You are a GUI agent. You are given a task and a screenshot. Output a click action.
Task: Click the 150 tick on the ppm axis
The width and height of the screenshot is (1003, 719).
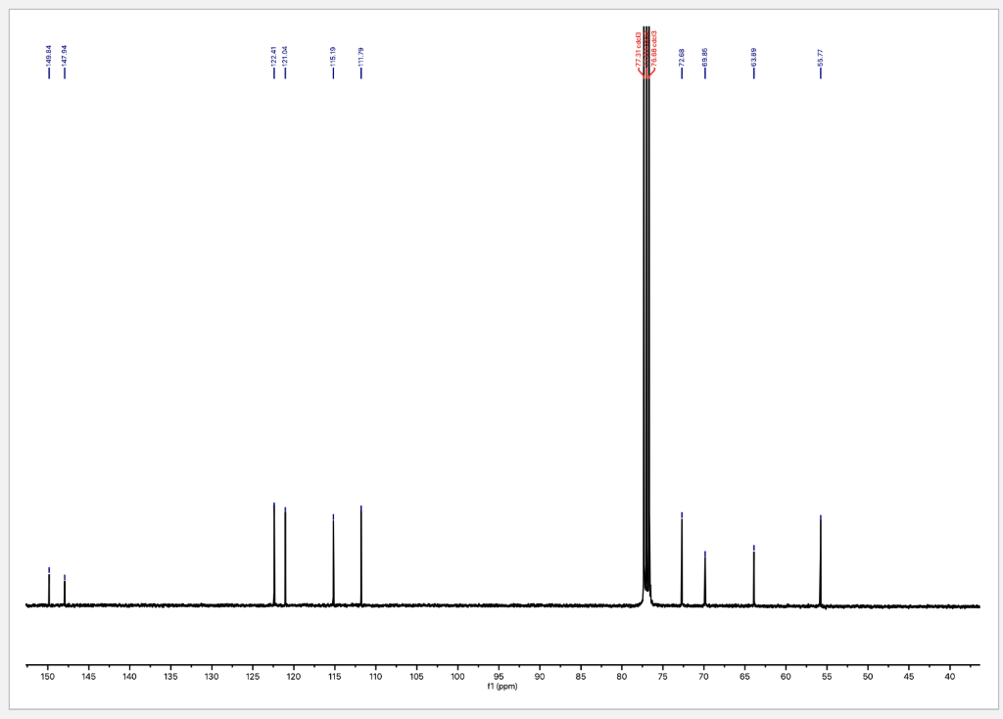coord(48,676)
